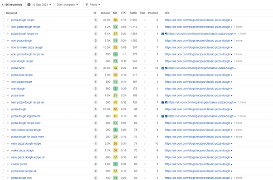Screen dimensions: 273x180
Task: Click SF badge for 'pizza dough for pizza oven'
Action: pyautogui.click(x=95, y=137)
